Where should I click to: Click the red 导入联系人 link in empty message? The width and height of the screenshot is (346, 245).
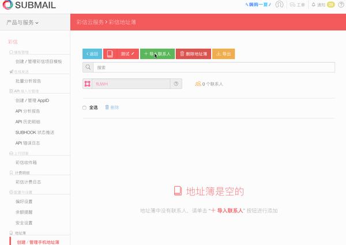[x=227, y=210]
